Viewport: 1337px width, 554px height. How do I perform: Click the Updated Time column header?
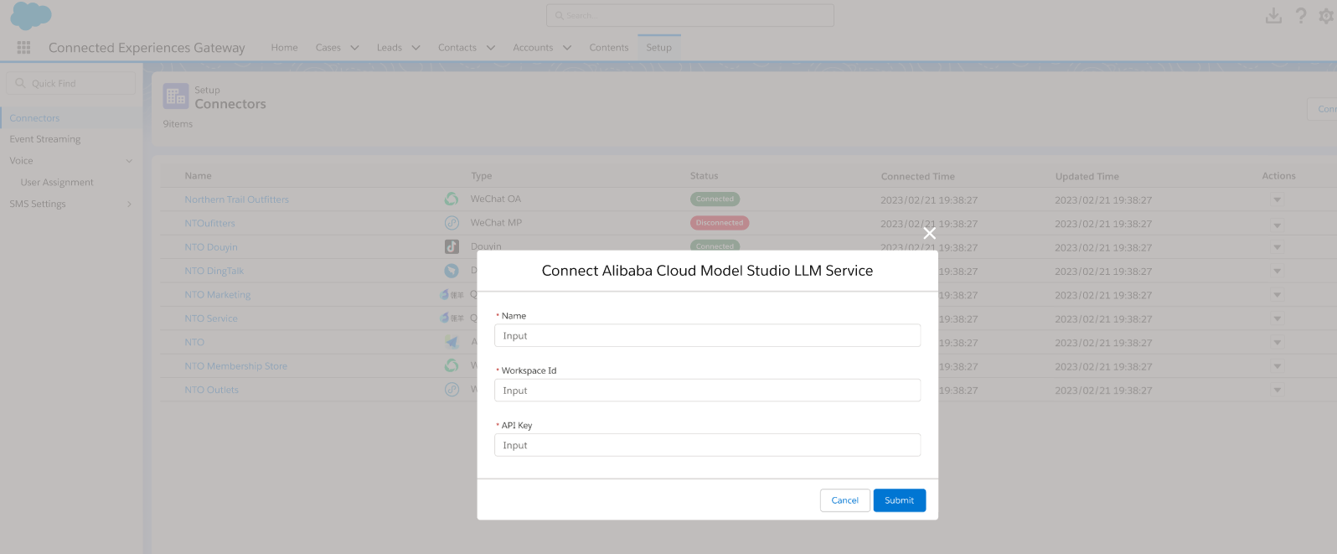pos(1087,176)
